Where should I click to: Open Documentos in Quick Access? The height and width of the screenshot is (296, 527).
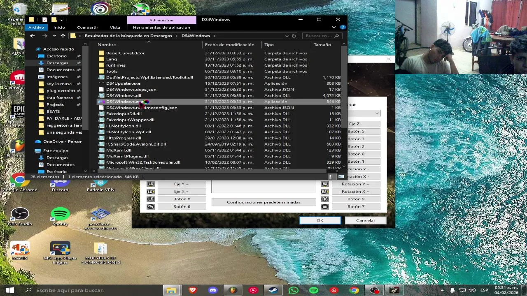pyautogui.click(x=60, y=70)
